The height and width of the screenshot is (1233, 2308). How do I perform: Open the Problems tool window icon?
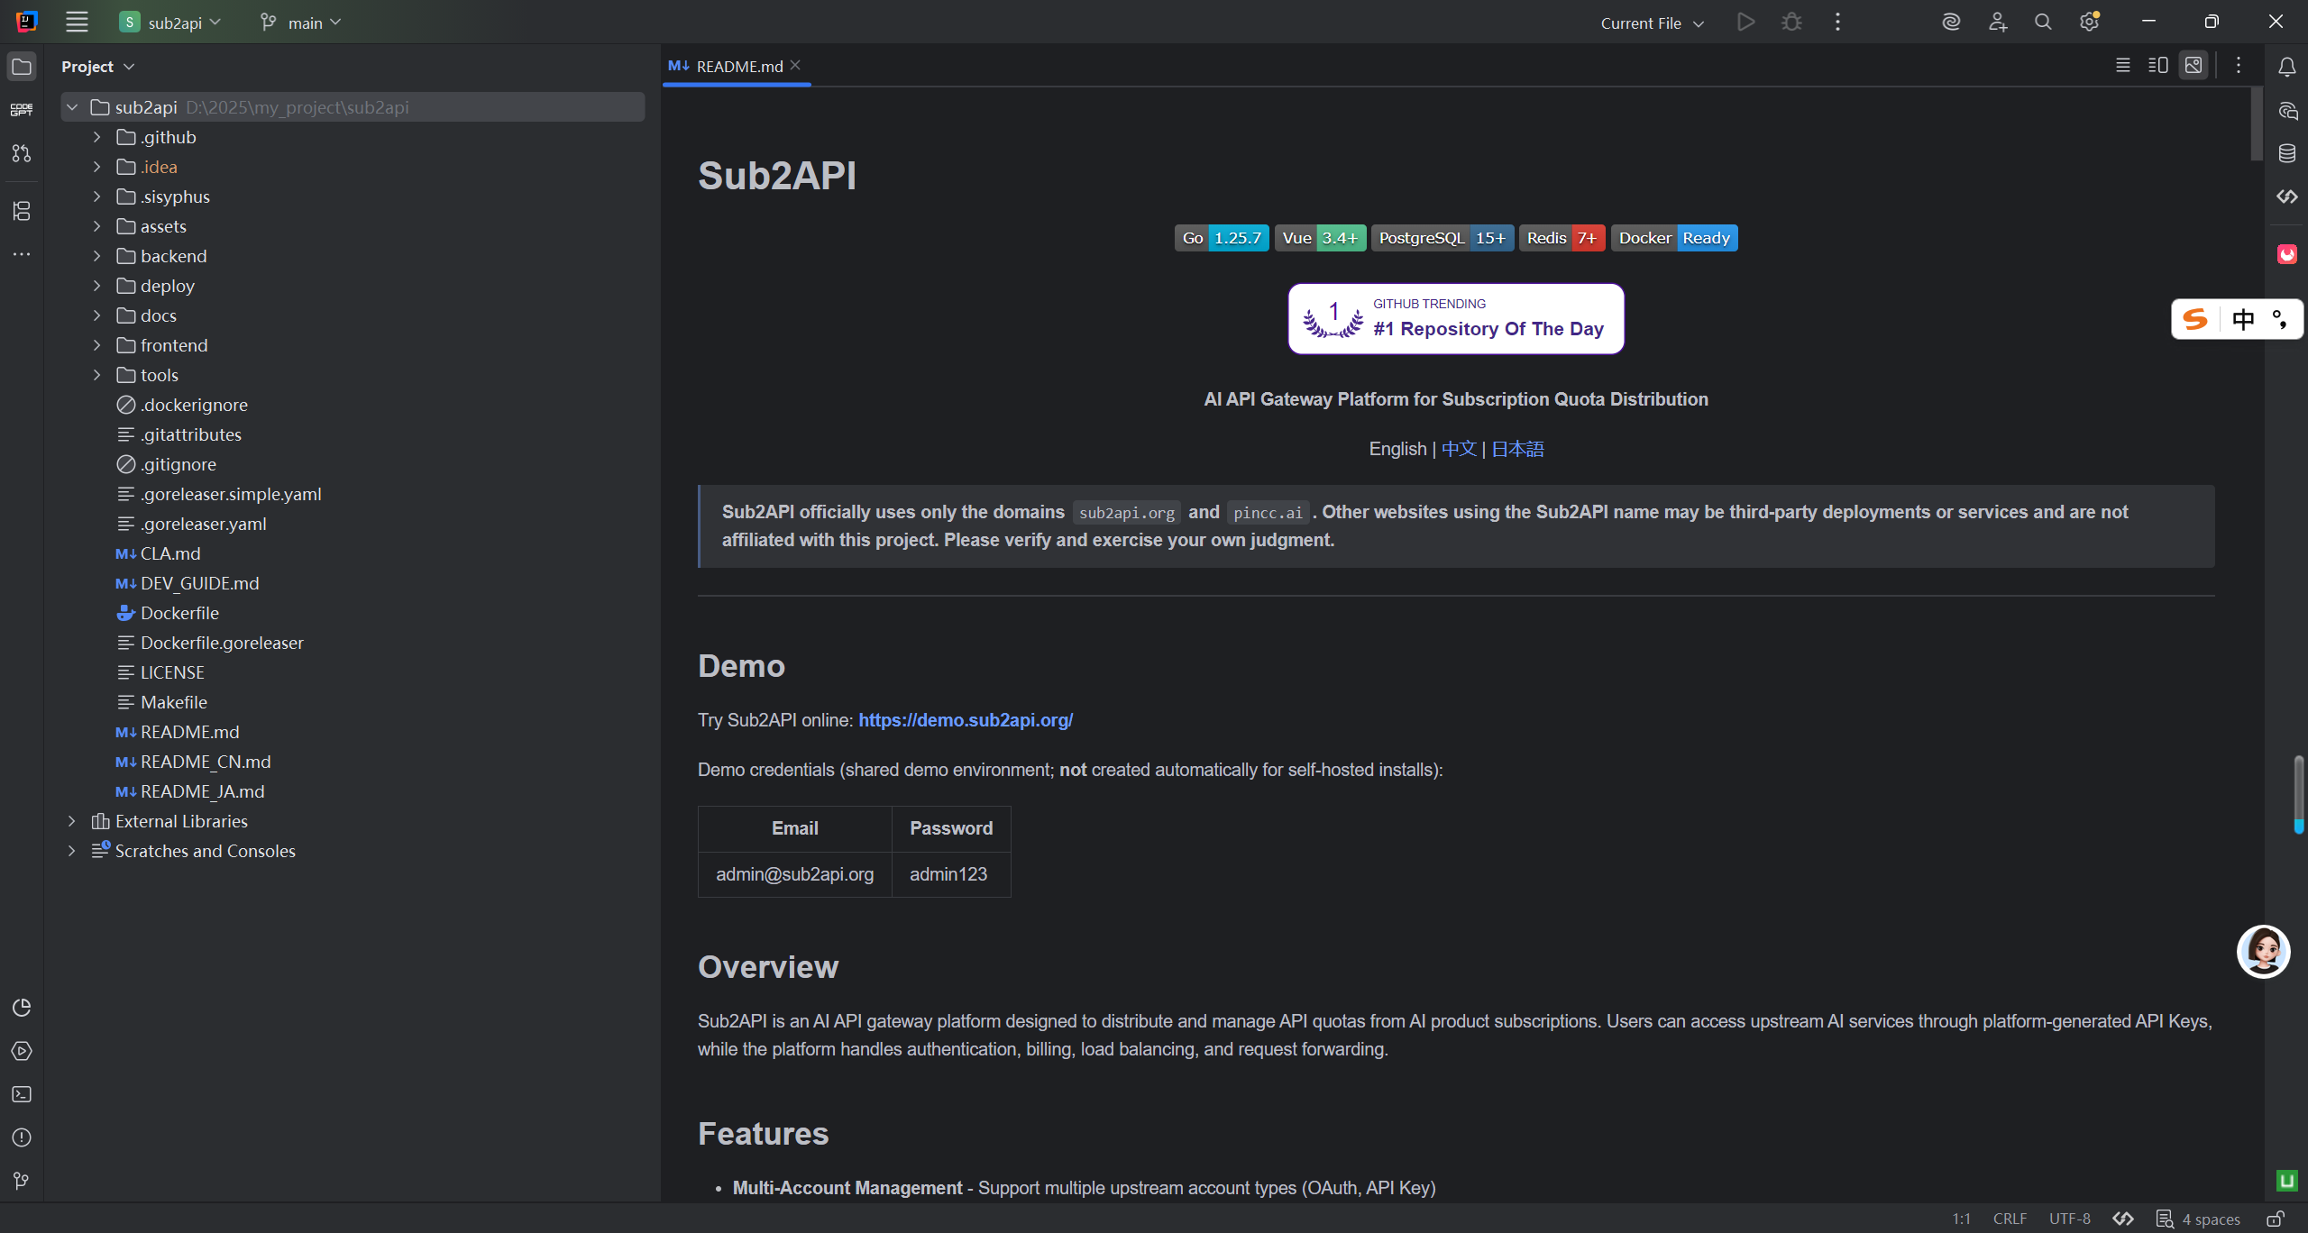pos(22,1137)
